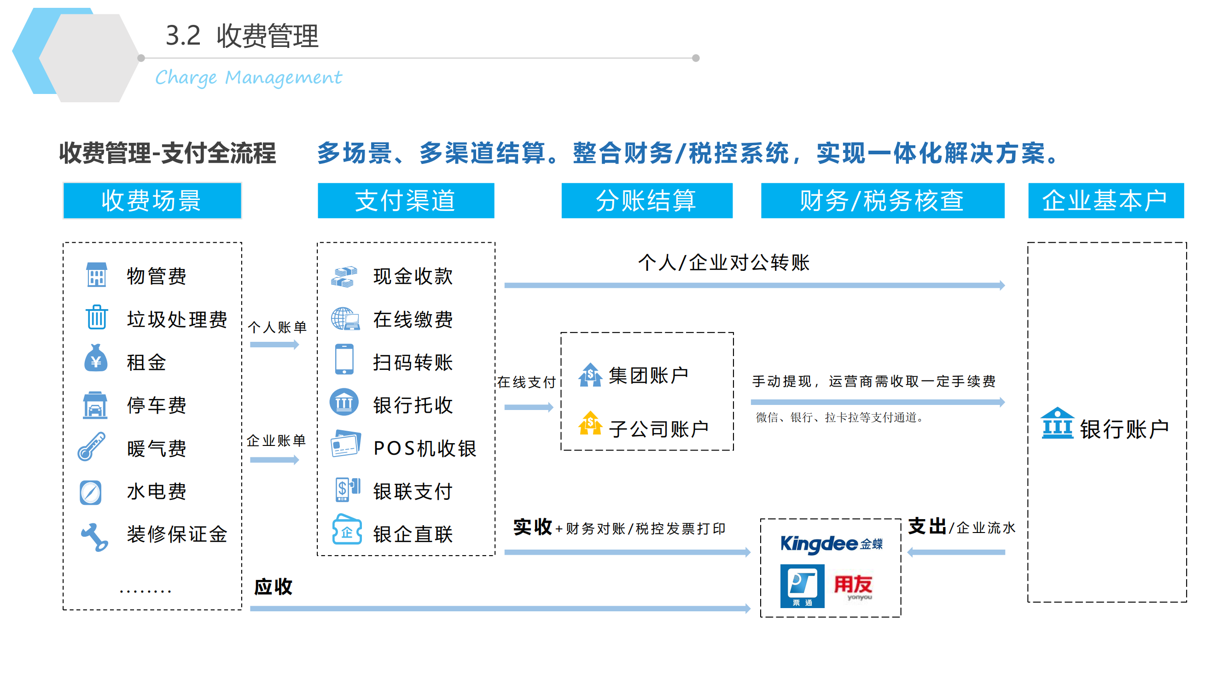The height and width of the screenshot is (691, 1228).
Task: Click the rent money bag icon
Action: pos(96,358)
